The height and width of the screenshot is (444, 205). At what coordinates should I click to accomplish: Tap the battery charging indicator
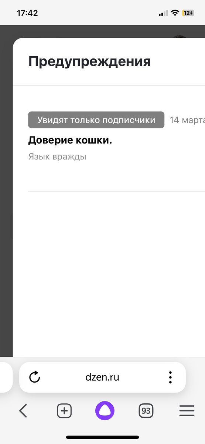(x=188, y=13)
